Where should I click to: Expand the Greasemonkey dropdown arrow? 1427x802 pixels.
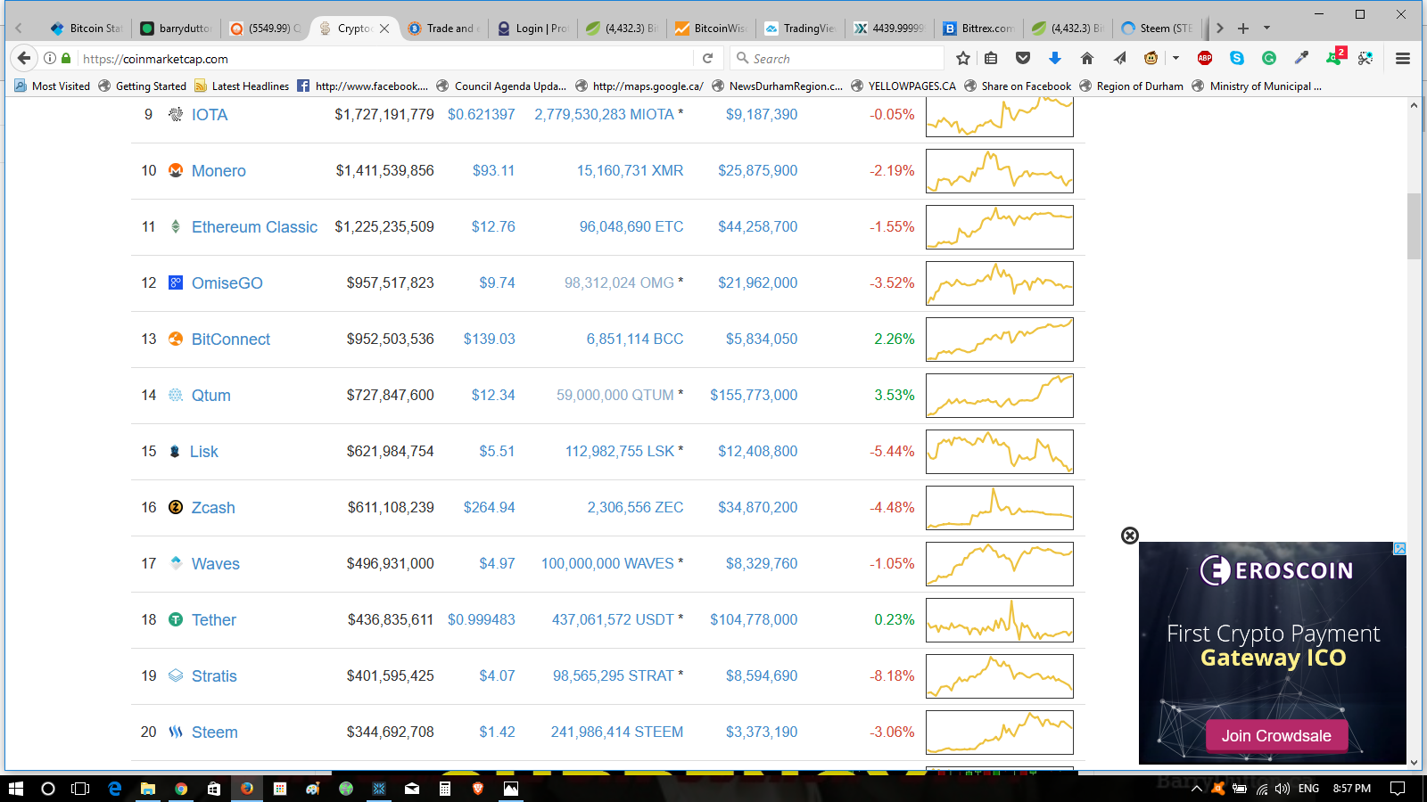[x=1175, y=58]
